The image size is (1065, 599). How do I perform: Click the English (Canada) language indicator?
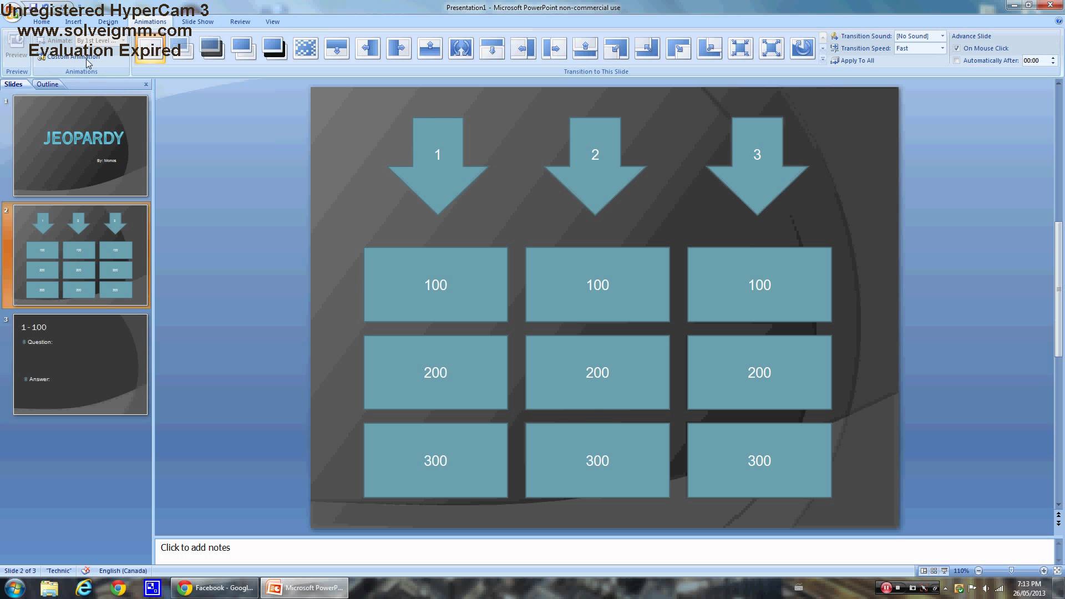coord(123,571)
